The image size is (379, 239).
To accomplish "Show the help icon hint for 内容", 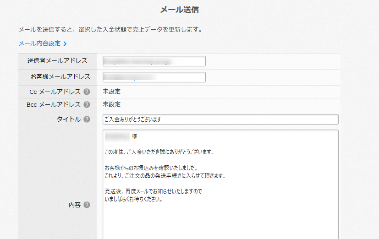I will click(x=87, y=205).
